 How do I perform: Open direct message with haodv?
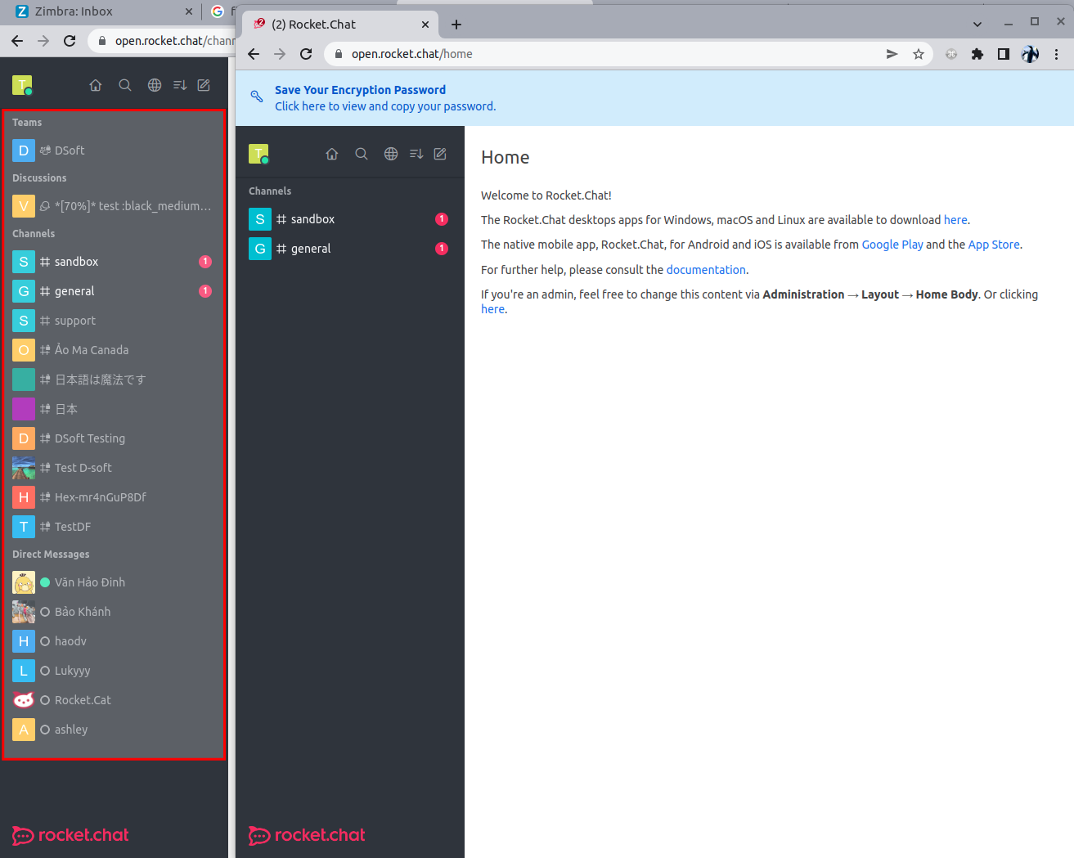(114, 641)
